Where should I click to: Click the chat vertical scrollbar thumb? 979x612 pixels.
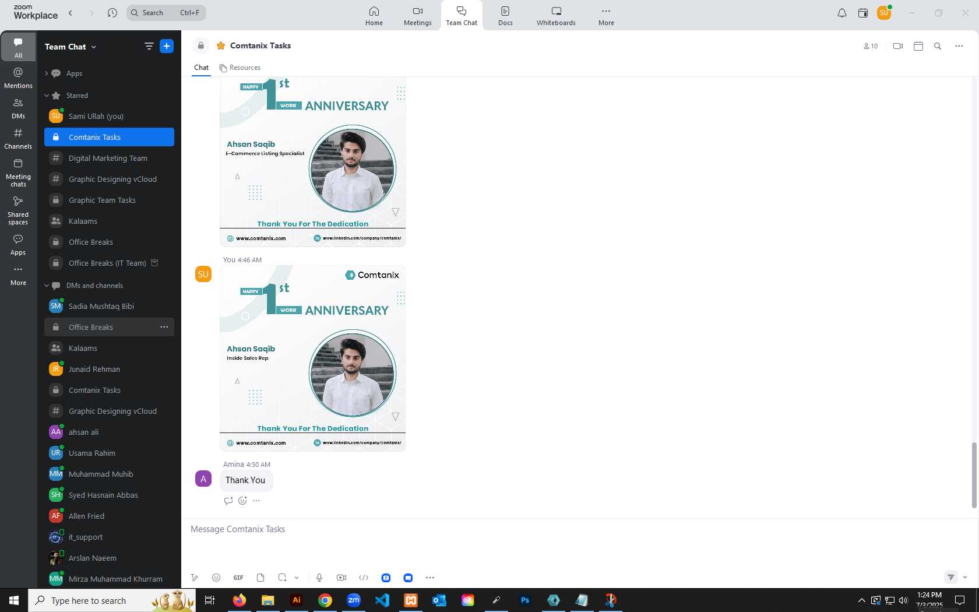point(974,475)
